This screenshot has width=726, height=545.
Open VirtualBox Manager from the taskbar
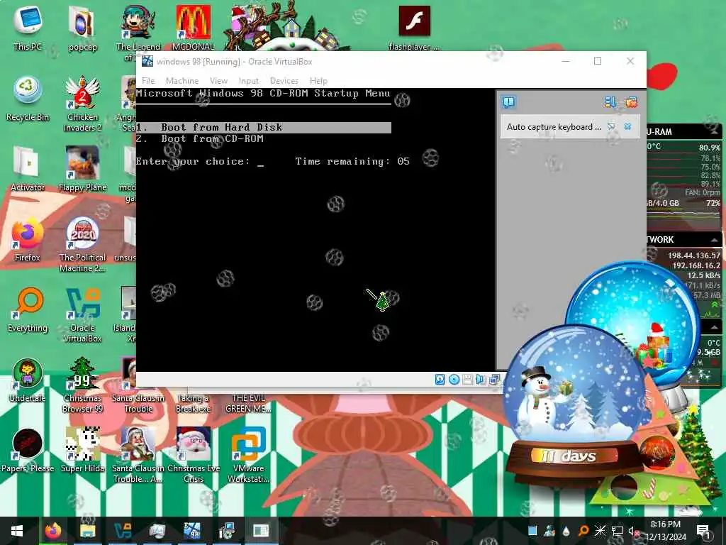(122, 531)
